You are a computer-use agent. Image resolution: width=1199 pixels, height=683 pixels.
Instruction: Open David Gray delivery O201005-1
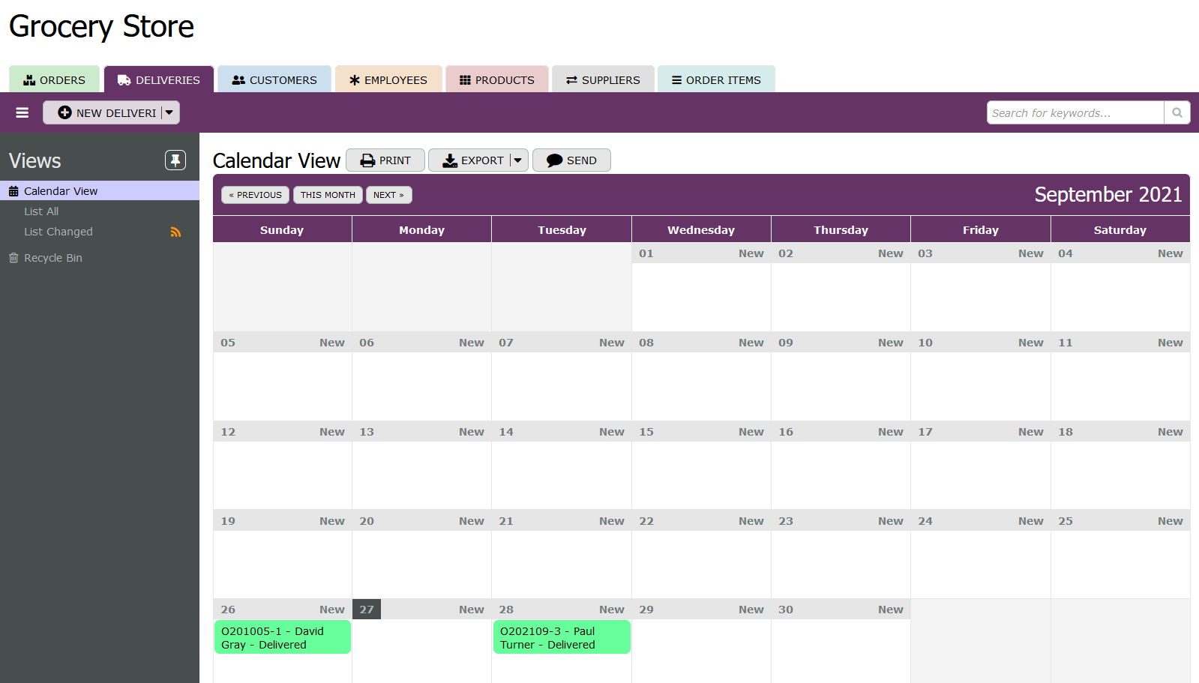(x=282, y=637)
